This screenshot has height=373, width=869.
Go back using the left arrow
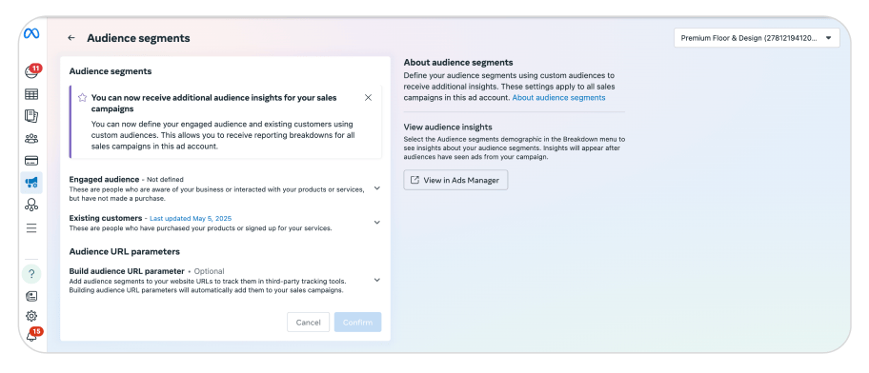71,38
